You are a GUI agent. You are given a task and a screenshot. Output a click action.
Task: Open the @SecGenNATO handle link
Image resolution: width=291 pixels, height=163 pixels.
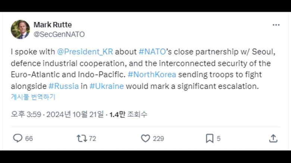click(x=59, y=34)
